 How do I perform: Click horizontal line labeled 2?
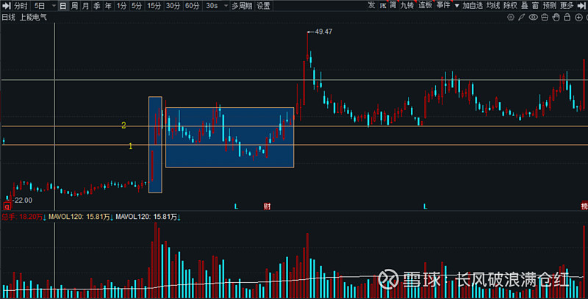point(294,126)
